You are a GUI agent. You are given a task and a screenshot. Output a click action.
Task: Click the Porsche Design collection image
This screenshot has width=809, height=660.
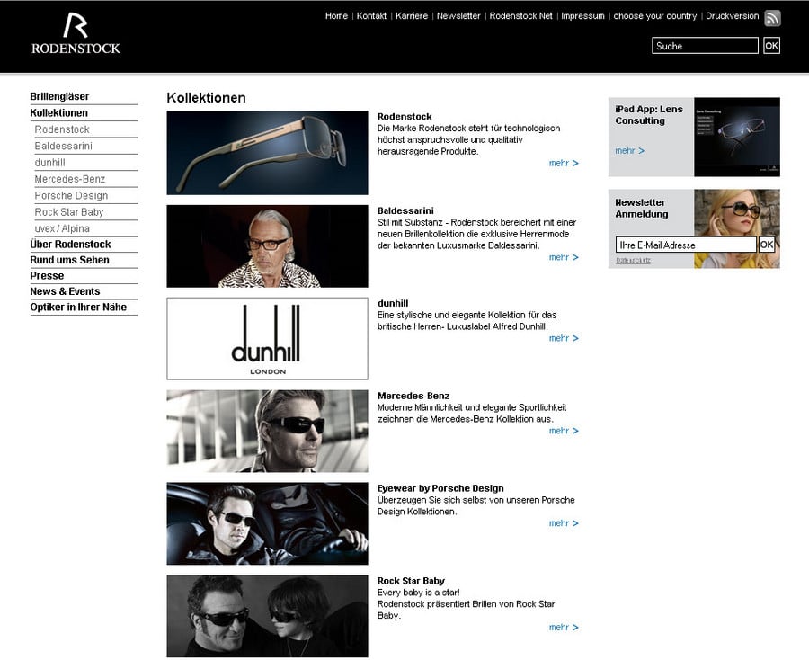click(267, 523)
